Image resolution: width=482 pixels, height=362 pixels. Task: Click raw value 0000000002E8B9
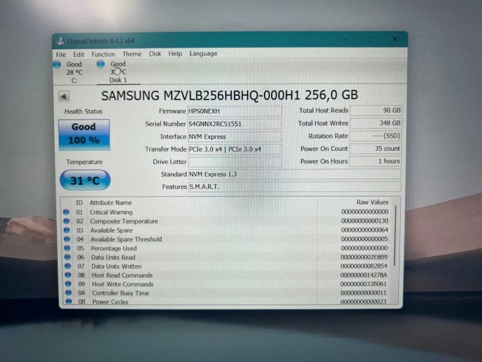[x=364, y=257]
